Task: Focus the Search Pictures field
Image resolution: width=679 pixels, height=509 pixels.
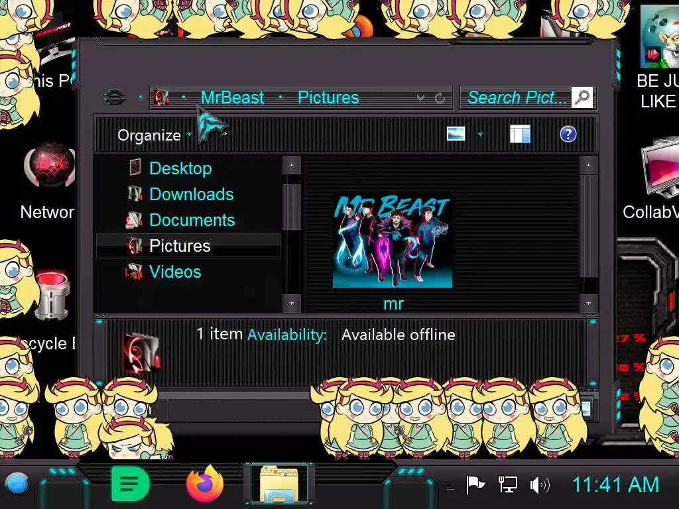Action: pos(517,97)
